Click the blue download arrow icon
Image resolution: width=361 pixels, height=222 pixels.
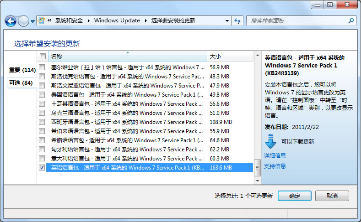270,141
